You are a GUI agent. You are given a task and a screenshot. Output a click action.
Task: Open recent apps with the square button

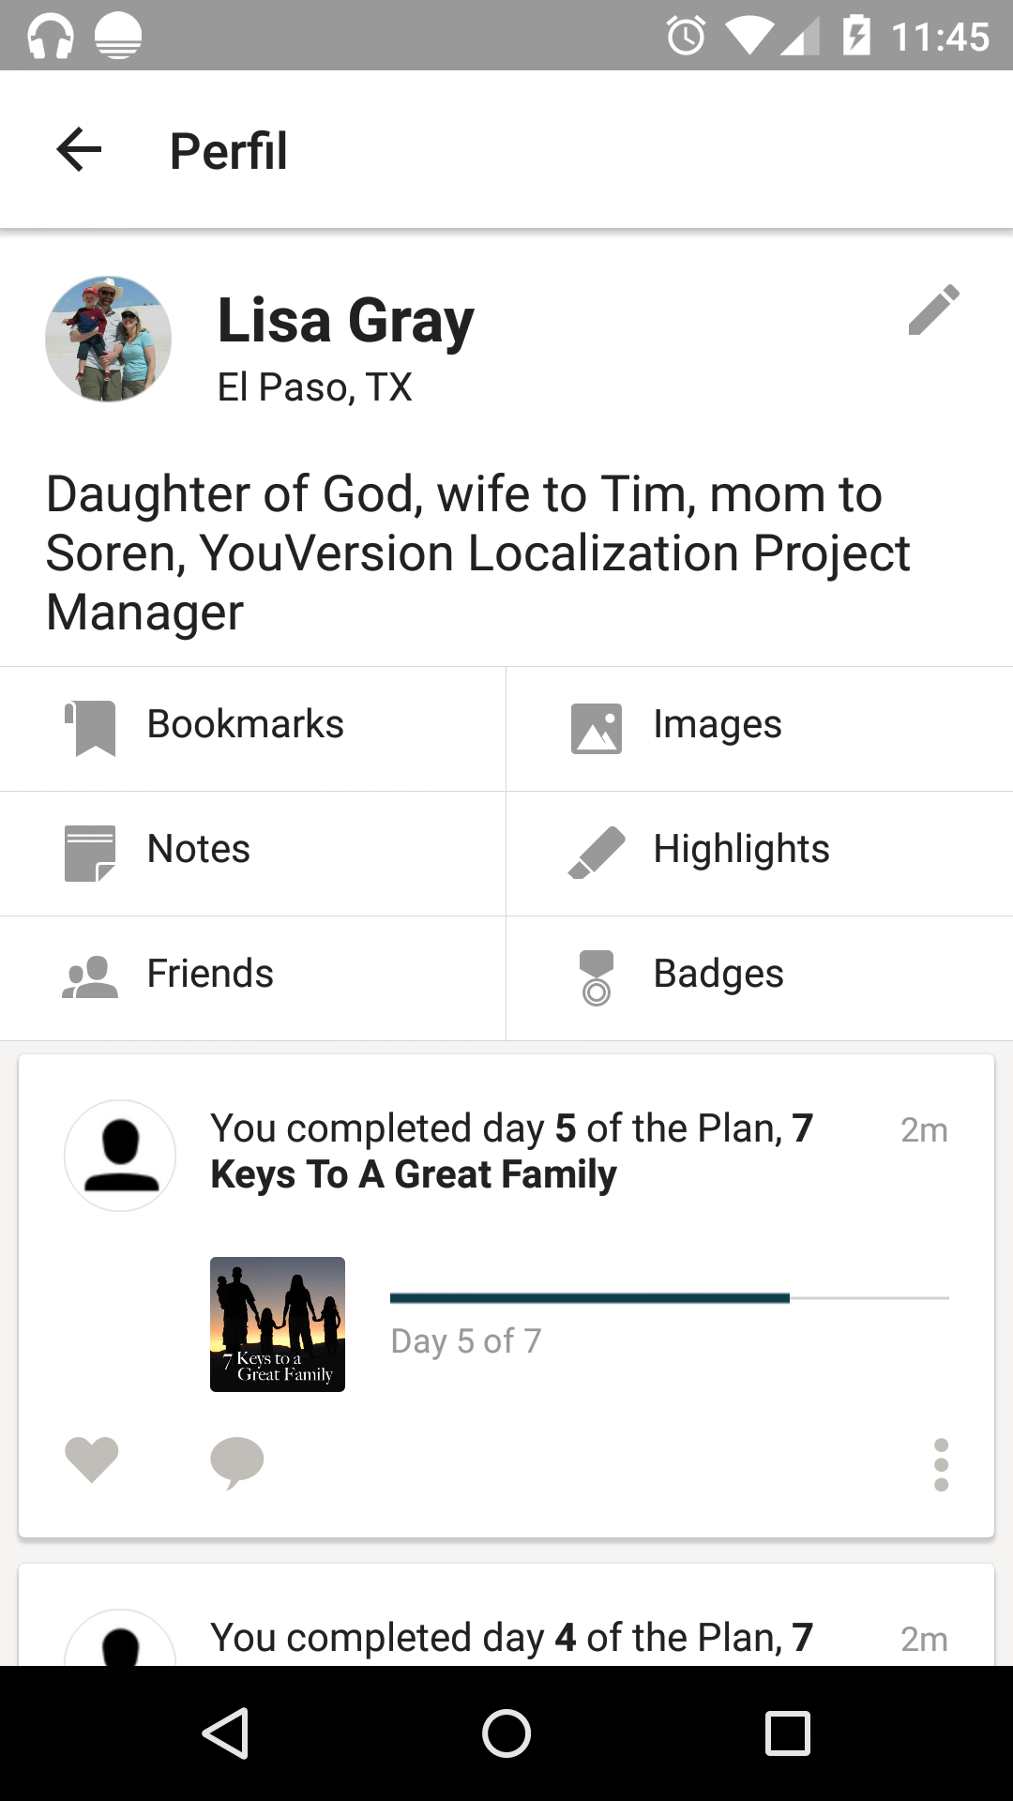(x=787, y=1733)
